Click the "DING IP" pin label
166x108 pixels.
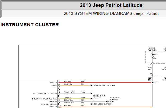[x=54, y=85]
